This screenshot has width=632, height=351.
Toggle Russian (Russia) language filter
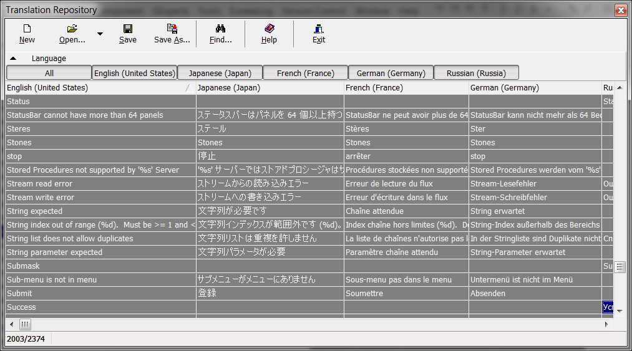coord(477,72)
